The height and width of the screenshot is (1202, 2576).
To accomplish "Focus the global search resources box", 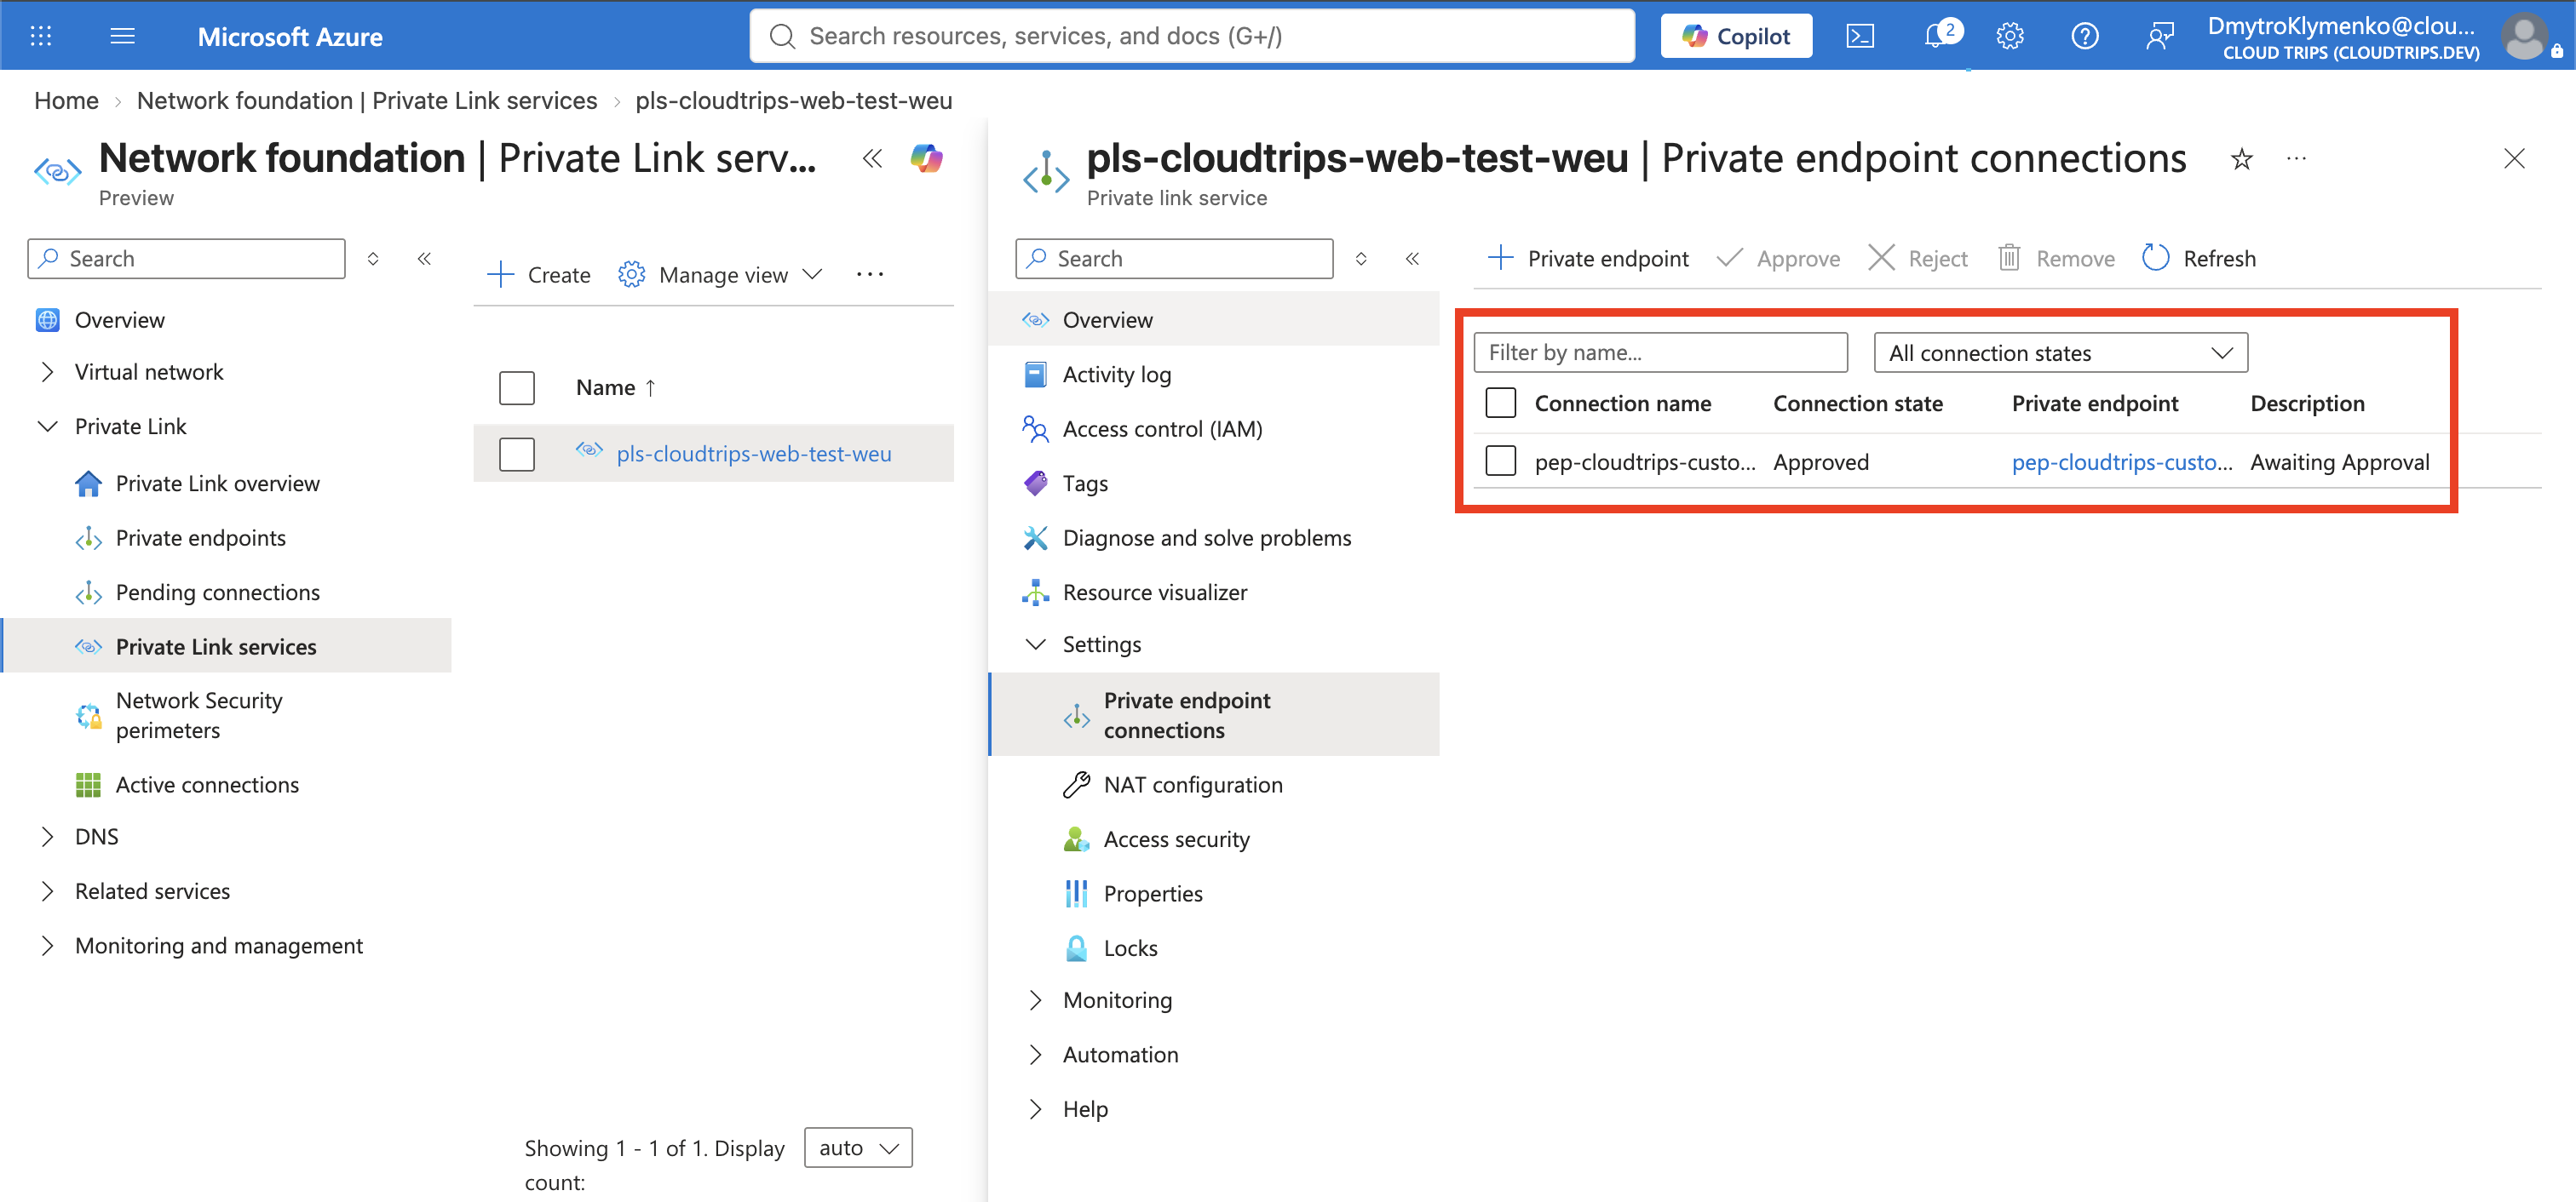I will point(1192,36).
